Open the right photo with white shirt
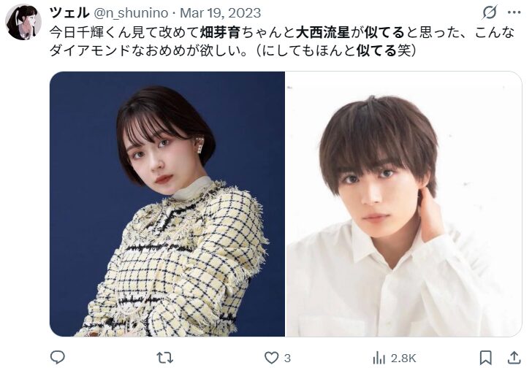This screenshot has height=368, width=532. [x=403, y=204]
